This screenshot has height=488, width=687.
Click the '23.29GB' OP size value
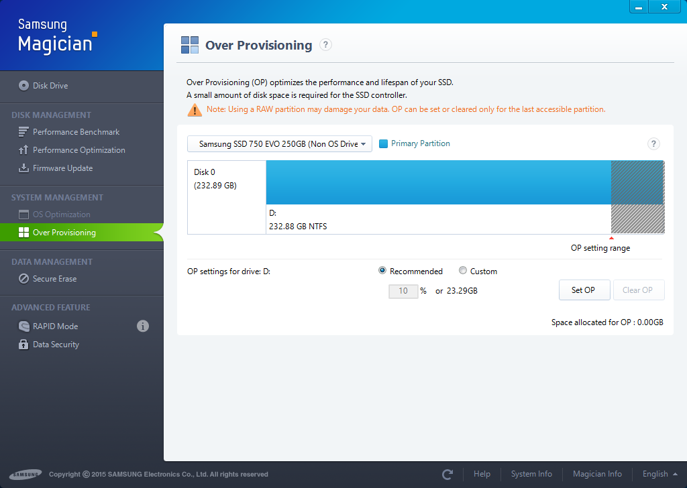pyautogui.click(x=462, y=291)
